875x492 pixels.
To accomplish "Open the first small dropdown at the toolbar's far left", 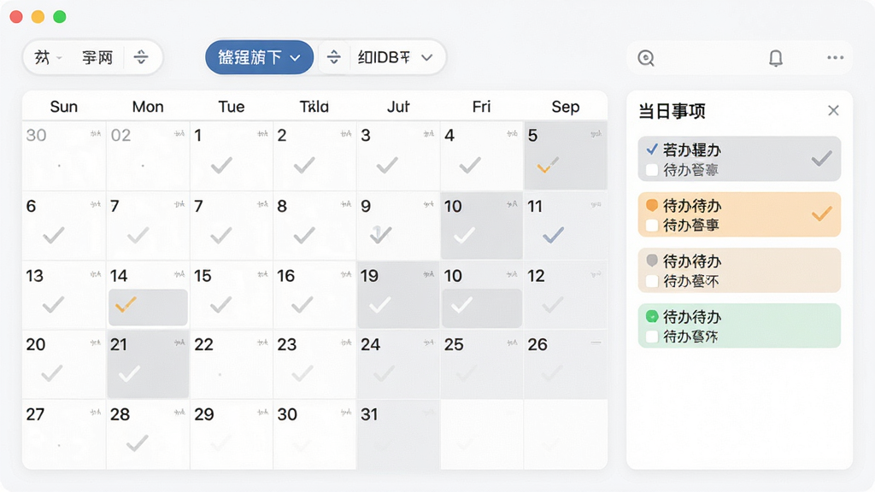I will (48, 57).
